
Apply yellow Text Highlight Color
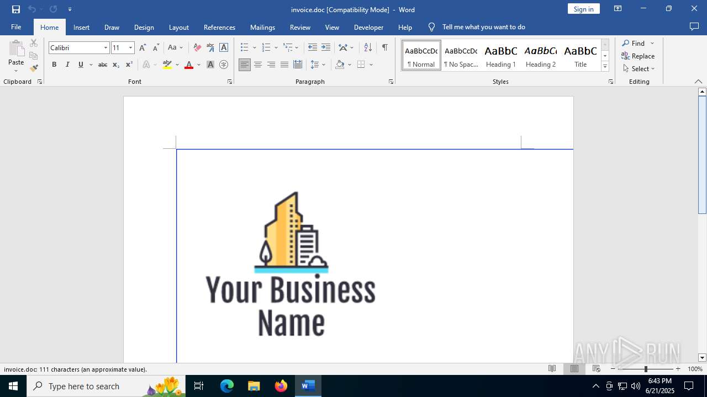(x=167, y=65)
